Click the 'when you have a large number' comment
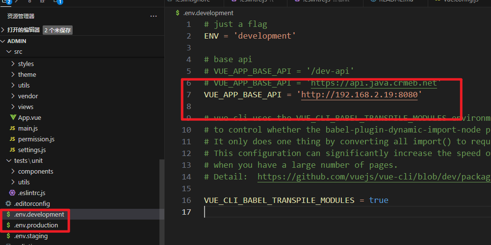491x245 pixels. point(301,165)
